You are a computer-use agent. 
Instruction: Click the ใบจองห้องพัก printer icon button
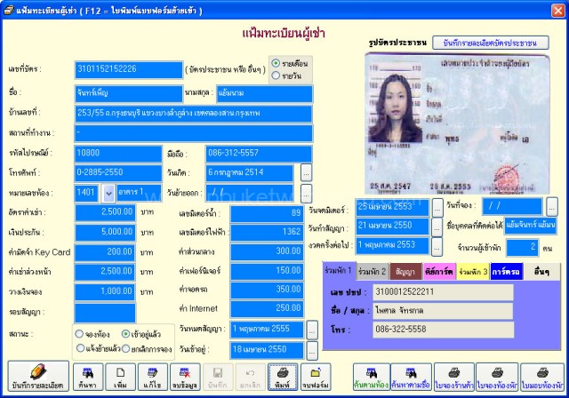click(497, 377)
